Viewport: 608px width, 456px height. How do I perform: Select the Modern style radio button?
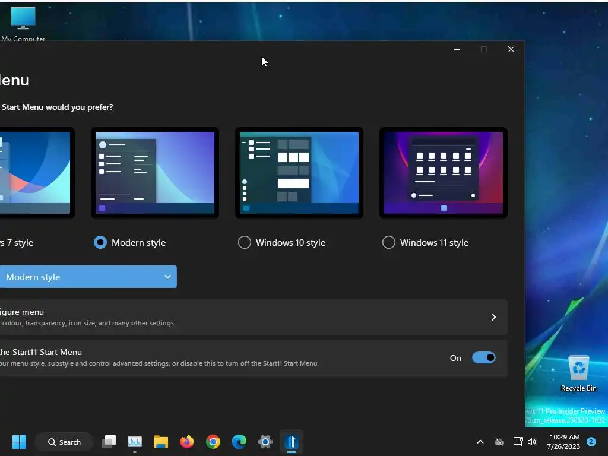coord(100,242)
